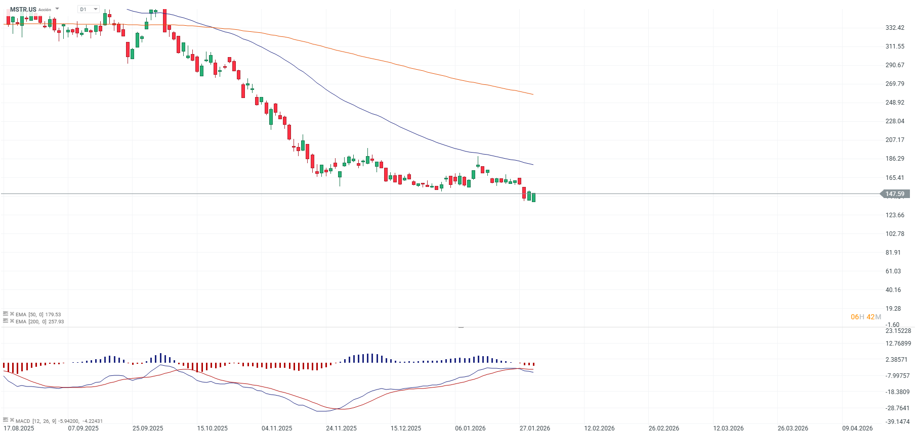Select the MSTR.US chart tab title
The image size is (916, 437).
click(23, 9)
